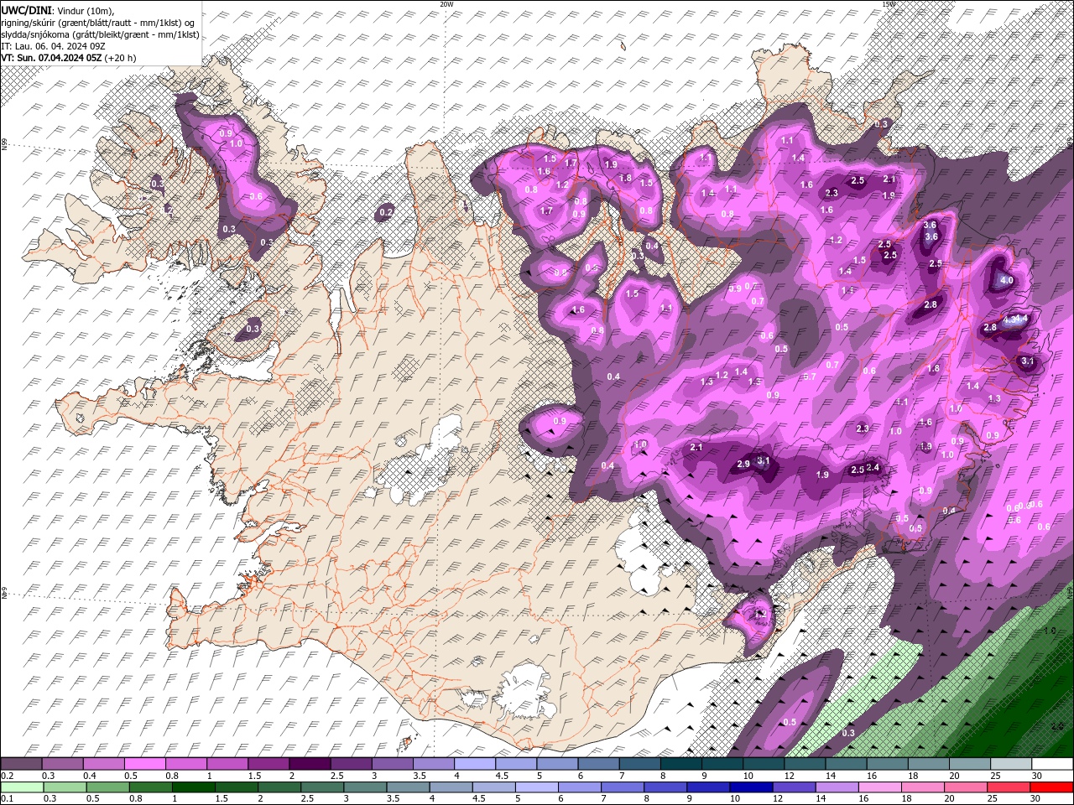Click the 'slydda/snjókoma (grátt/bleikt/grænt' description line
The width and height of the screenshot is (1074, 805).
point(100,34)
